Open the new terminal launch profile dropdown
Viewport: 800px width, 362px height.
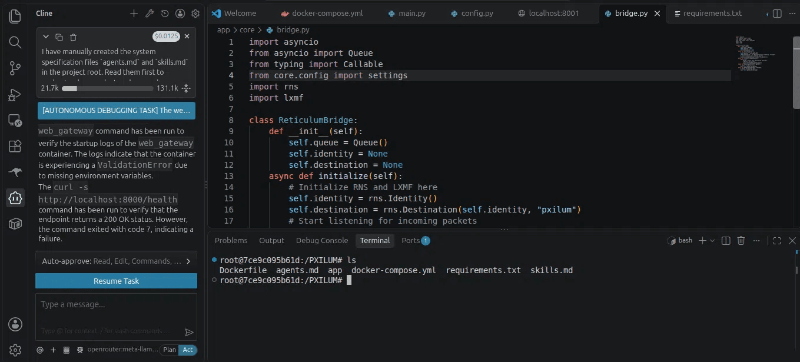click(x=712, y=241)
